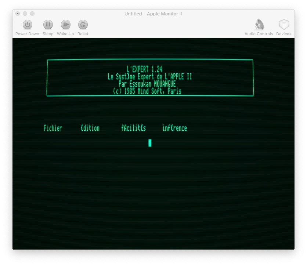Choose the fAcilités menu item

tap(133, 128)
